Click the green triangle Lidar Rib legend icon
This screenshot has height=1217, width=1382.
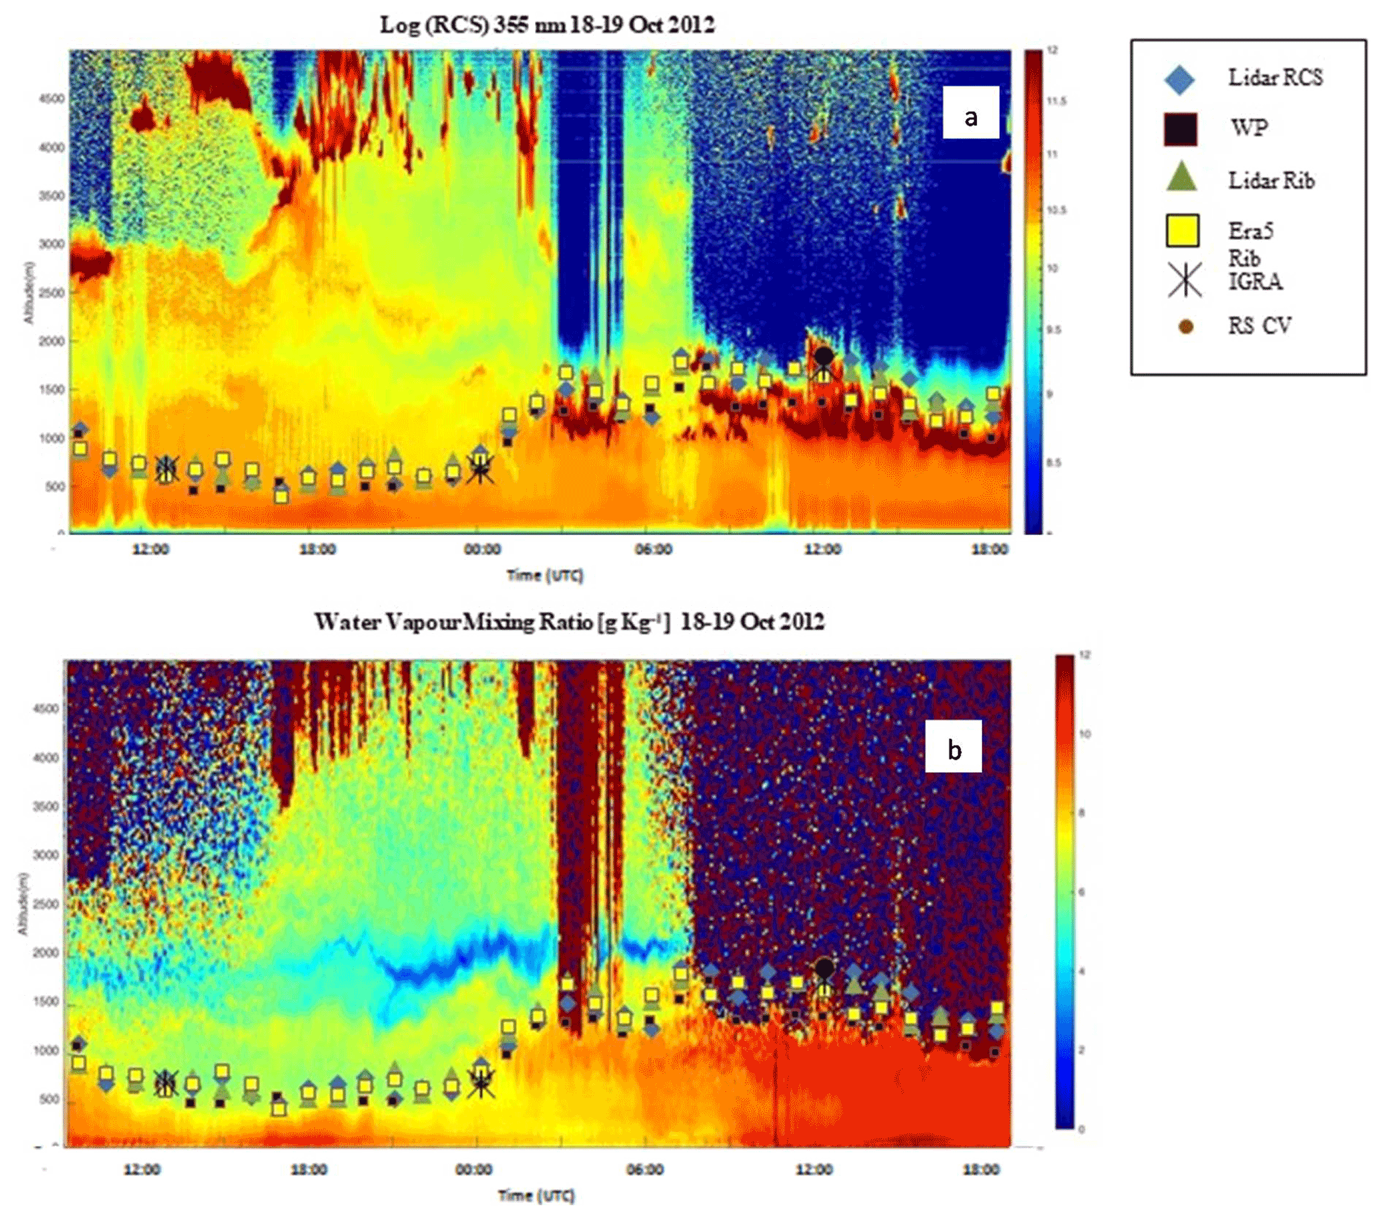click(x=1182, y=177)
